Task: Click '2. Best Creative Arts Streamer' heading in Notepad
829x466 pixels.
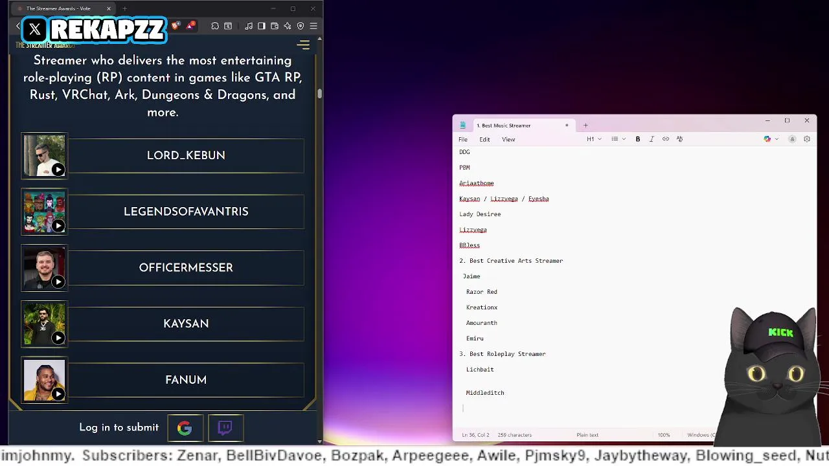Action: point(511,261)
